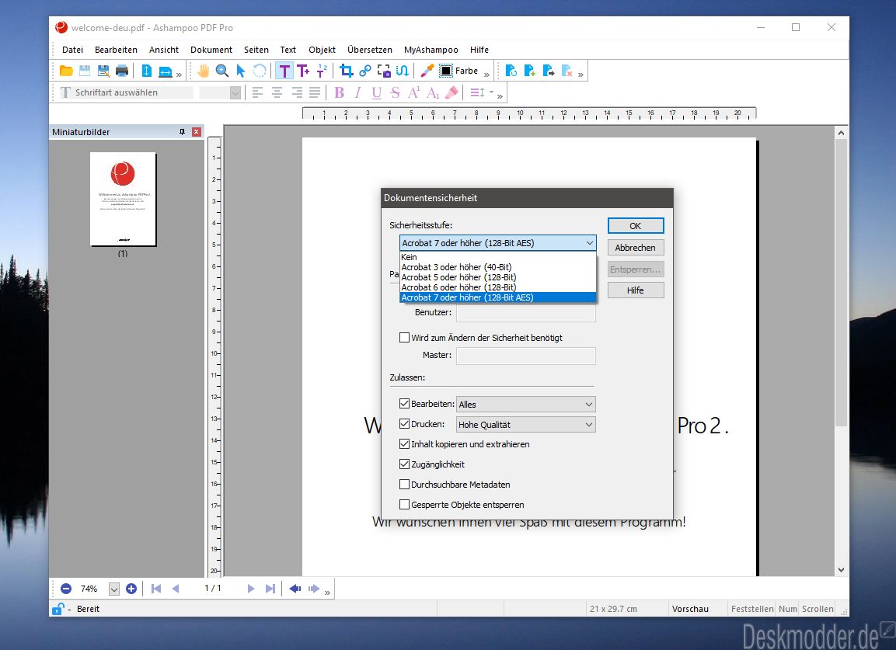Open the Dokument menu
Viewport: 896px width, 650px height.
[x=211, y=50]
